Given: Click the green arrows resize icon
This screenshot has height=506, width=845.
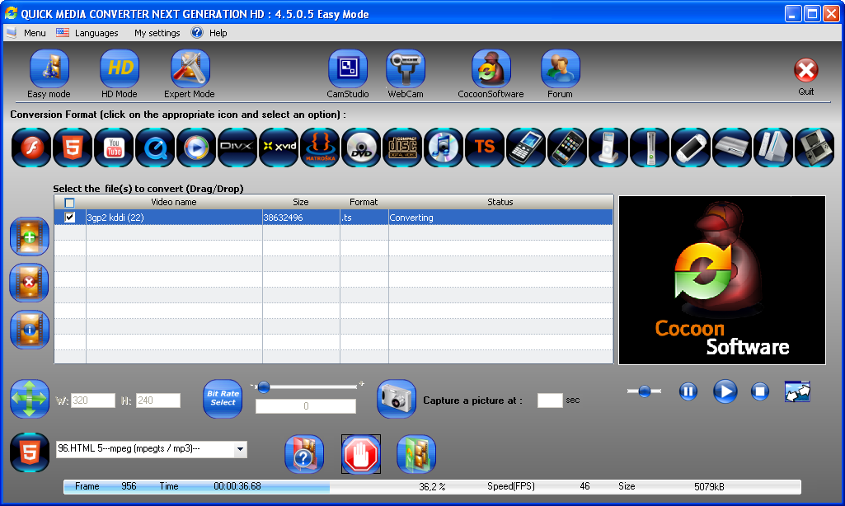Looking at the screenshot, I should 30,399.
